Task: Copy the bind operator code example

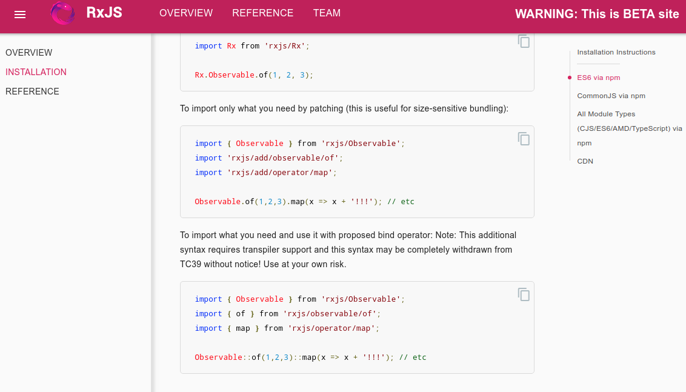Action: pos(523,294)
